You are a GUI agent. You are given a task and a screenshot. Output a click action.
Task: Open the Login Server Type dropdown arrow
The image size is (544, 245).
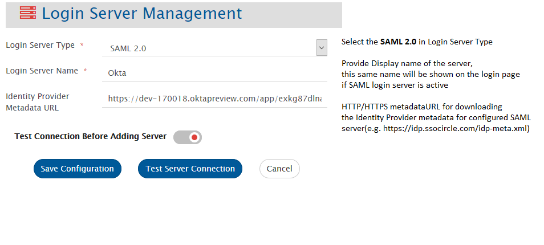[322, 48]
